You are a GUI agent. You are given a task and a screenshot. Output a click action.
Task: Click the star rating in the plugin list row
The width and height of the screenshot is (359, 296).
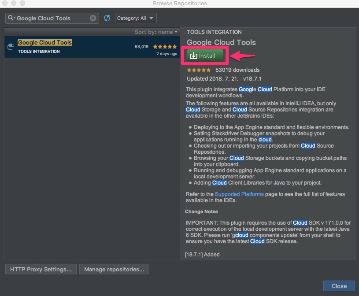click(165, 47)
